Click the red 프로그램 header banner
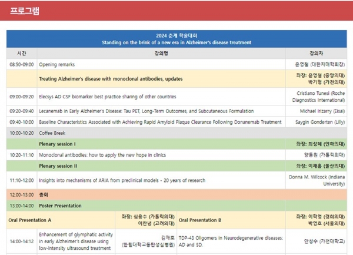Image resolution: width=353 pixels, height=255 pixels. click(x=176, y=12)
